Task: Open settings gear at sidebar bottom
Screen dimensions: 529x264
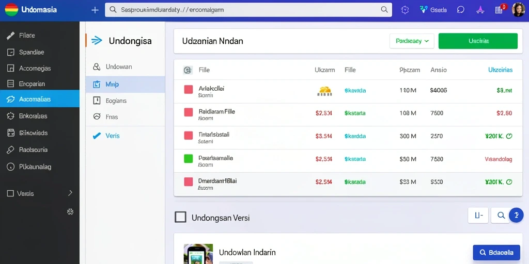Action: [x=70, y=211]
